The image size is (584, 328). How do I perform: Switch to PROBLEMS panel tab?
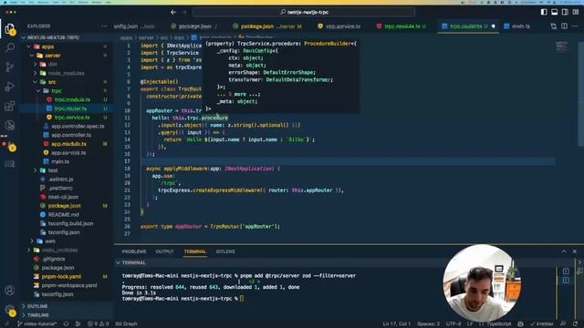134,251
